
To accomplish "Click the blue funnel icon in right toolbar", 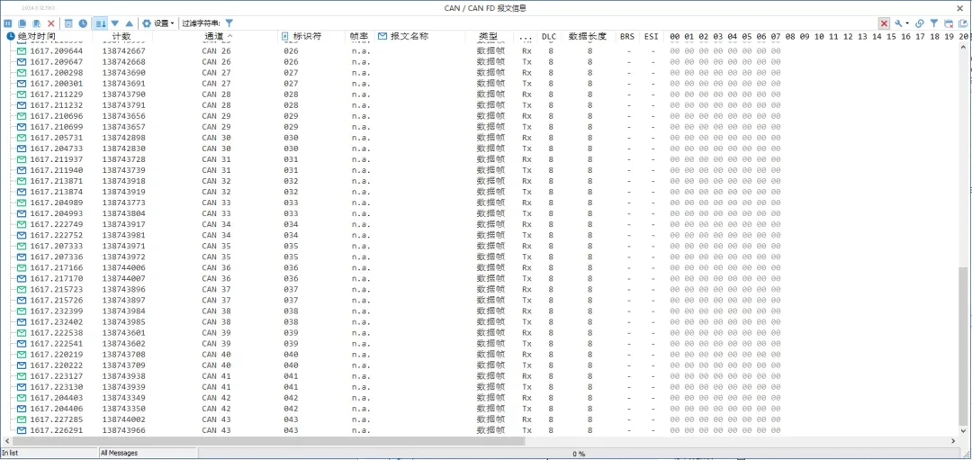I will 934,23.
